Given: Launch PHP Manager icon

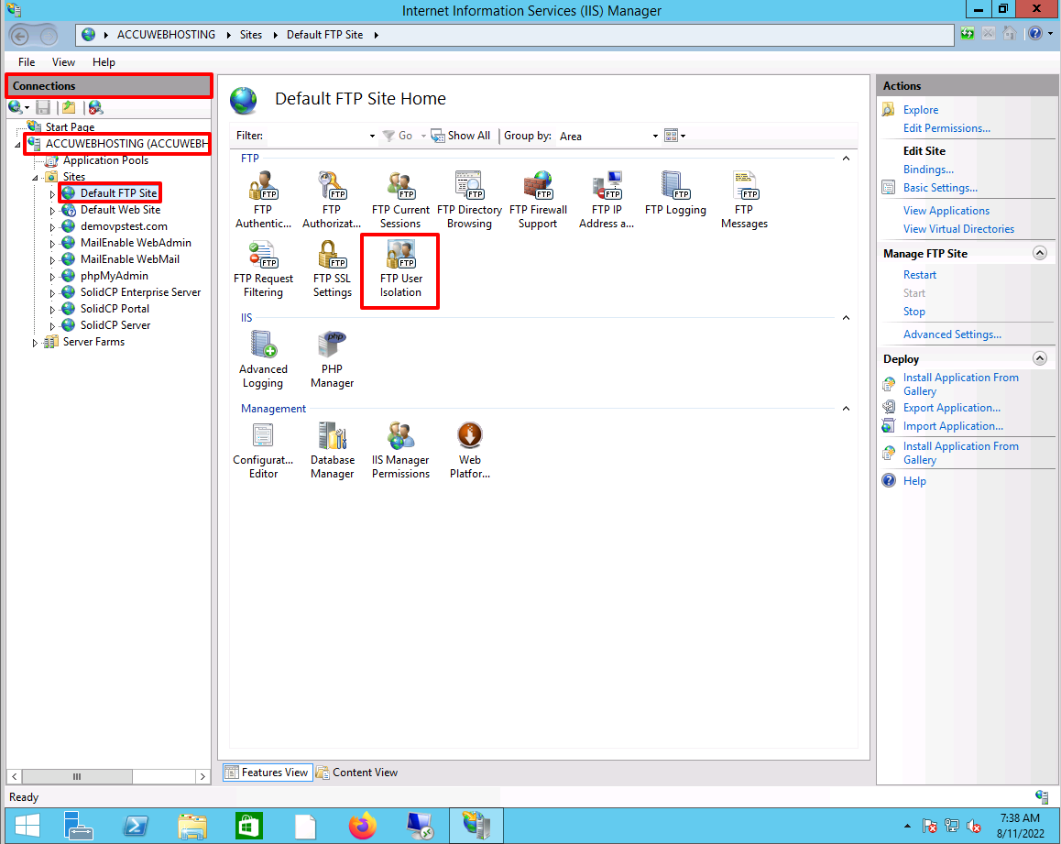Looking at the screenshot, I should (x=332, y=360).
